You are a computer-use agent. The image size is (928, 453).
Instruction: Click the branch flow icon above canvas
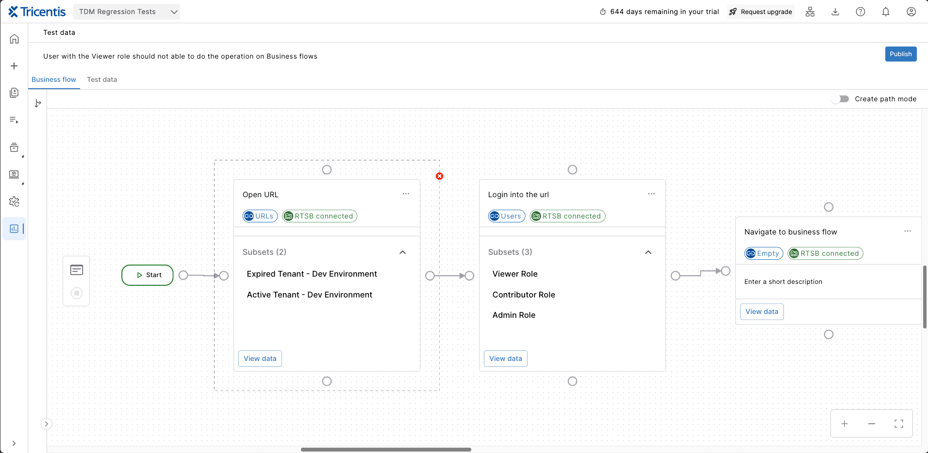(38, 103)
